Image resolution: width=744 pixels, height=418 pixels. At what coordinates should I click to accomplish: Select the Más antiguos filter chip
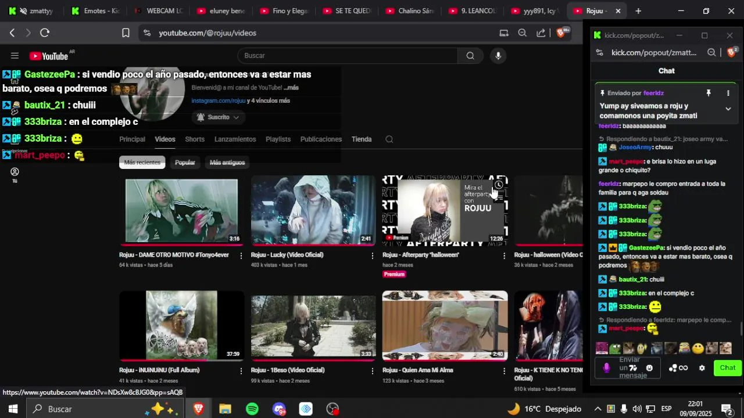(x=227, y=163)
